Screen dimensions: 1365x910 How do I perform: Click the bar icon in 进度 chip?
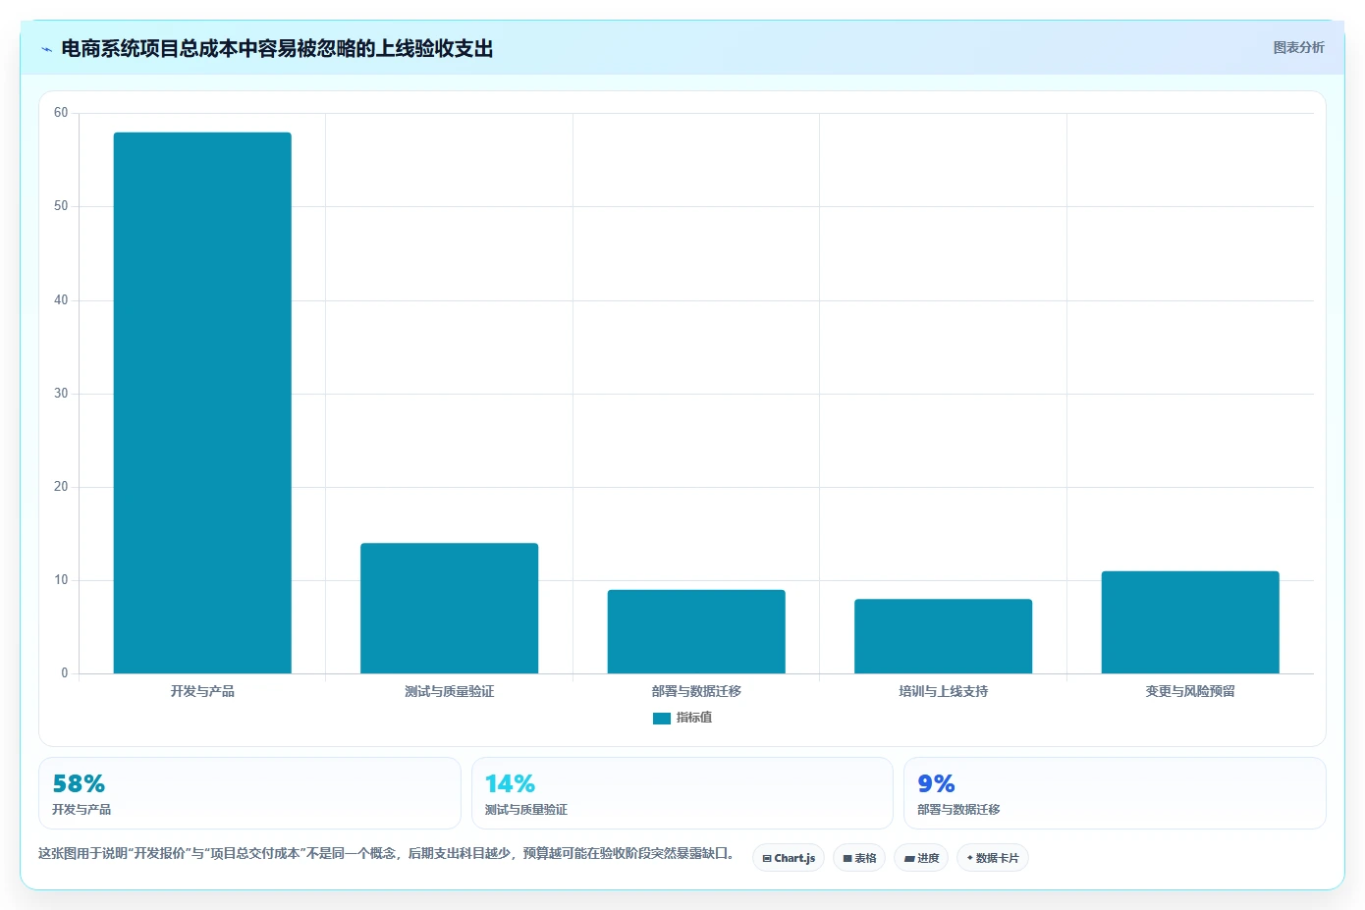[x=909, y=859]
